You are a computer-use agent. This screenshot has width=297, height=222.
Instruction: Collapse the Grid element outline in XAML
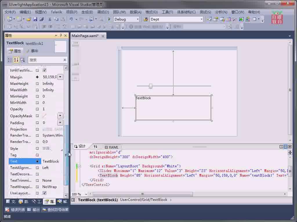[80, 166]
